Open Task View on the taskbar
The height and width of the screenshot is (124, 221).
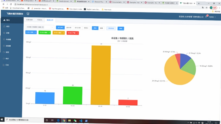pyautogui.click(x=52, y=120)
